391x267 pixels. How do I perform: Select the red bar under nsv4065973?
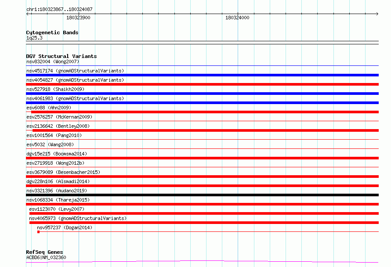(x=204, y=223)
